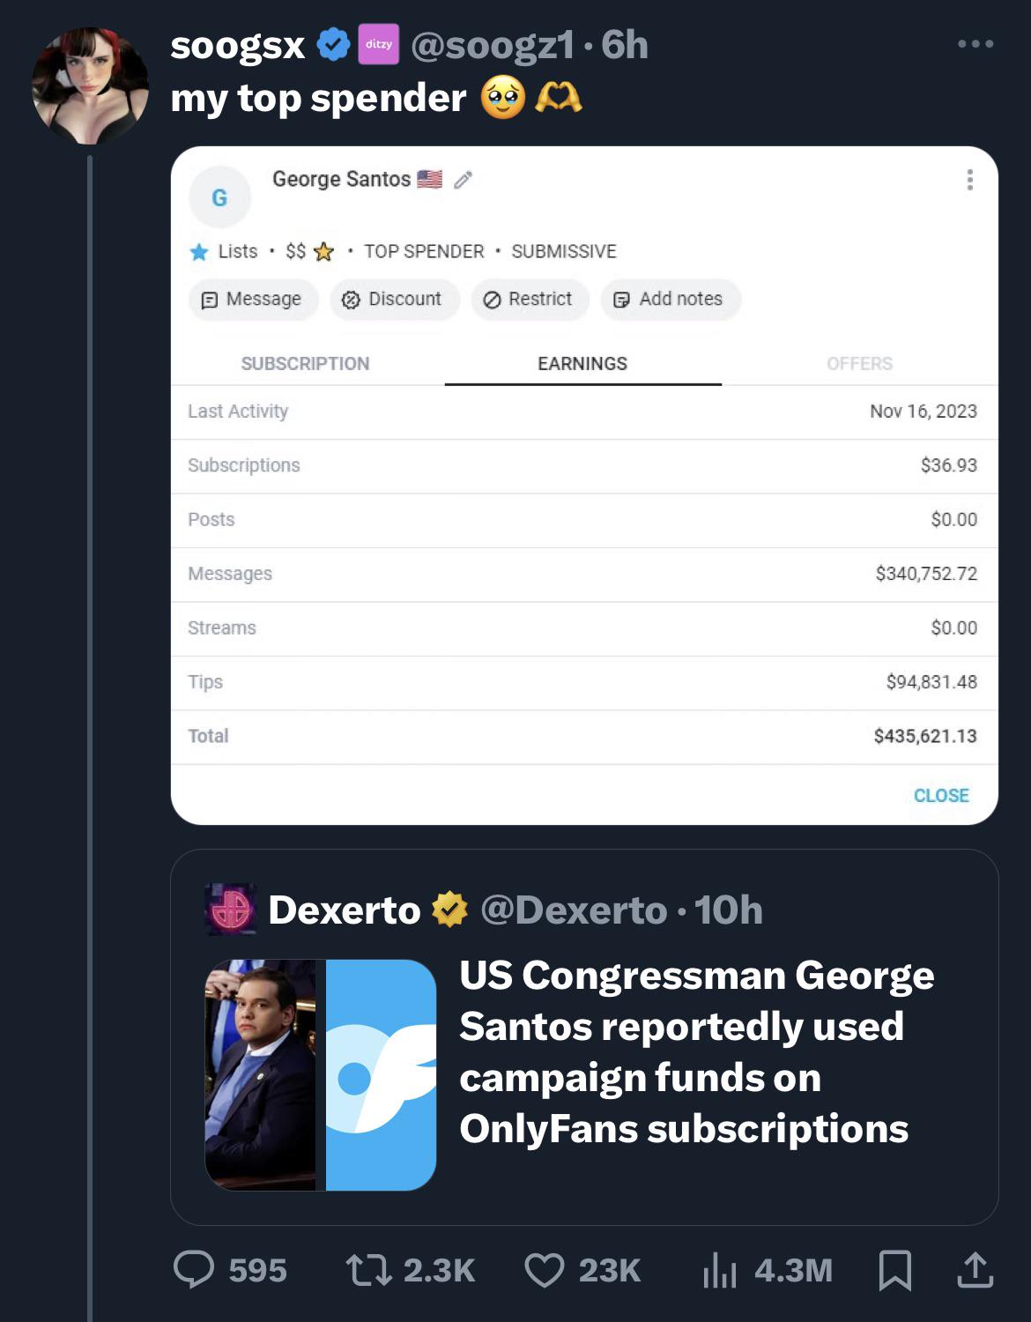Switch to the OFFERS tab
The image size is (1031, 1322).
click(859, 363)
